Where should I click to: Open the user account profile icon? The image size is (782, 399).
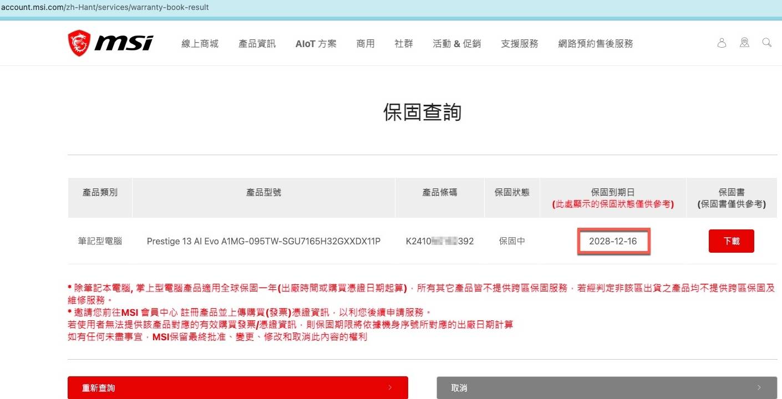pyautogui.click(x=722, y=43)
